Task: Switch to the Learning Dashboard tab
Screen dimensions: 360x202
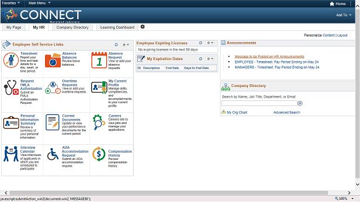Action: click(118, 27)
